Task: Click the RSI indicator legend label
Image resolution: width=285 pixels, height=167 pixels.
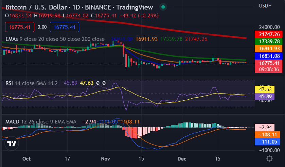Action: (x=9, y=83)
